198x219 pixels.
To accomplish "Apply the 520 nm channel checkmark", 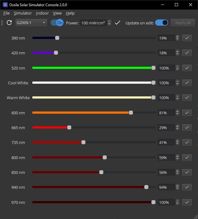I will pos(187,68).
